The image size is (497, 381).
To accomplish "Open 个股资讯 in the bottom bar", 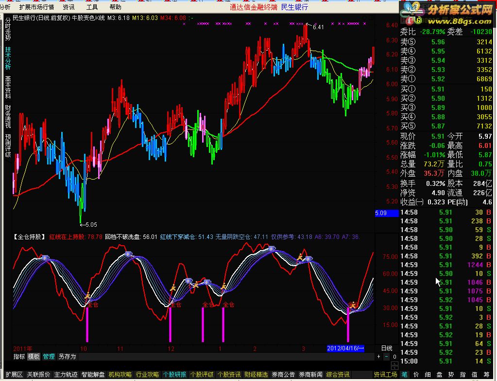I will coord(229,375).
